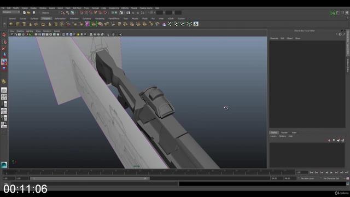Click the Maya home icon bottom left
Screen dimensions: 350x197
click(x=4, y=165)
